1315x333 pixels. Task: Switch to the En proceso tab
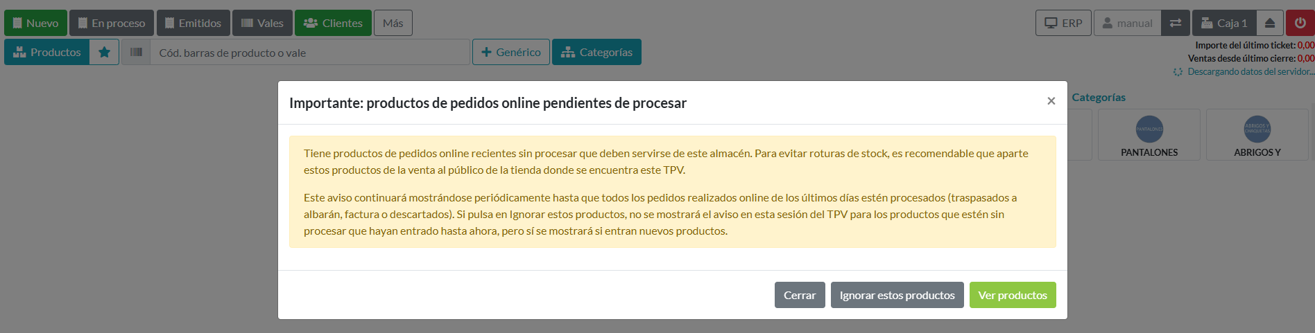112,23
